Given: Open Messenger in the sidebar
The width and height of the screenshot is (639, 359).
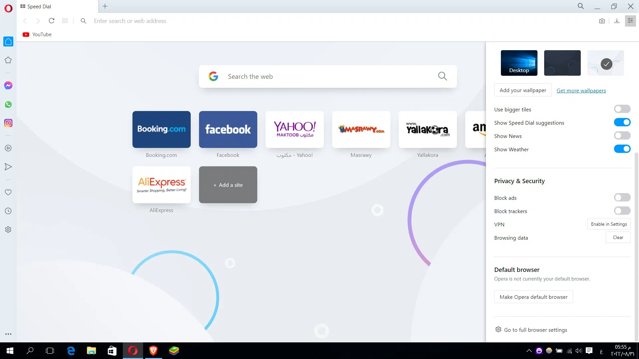Looking at the screenshot, I should [x=8, y=85].
